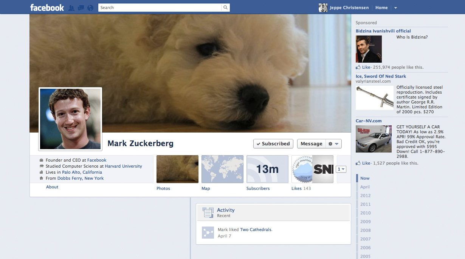465x259 pixels.
Task: Open the Palo Alto, California link
Action: [82, 172]
